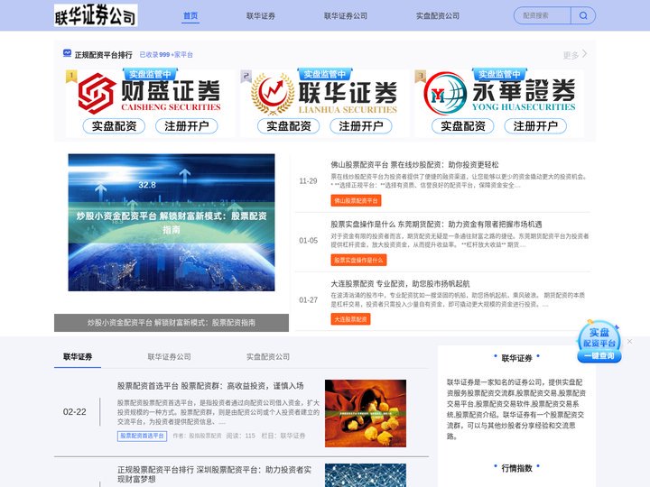Switch to 实盘配资公司 tab in article list
650x487 pixels.
click(268, 356)
